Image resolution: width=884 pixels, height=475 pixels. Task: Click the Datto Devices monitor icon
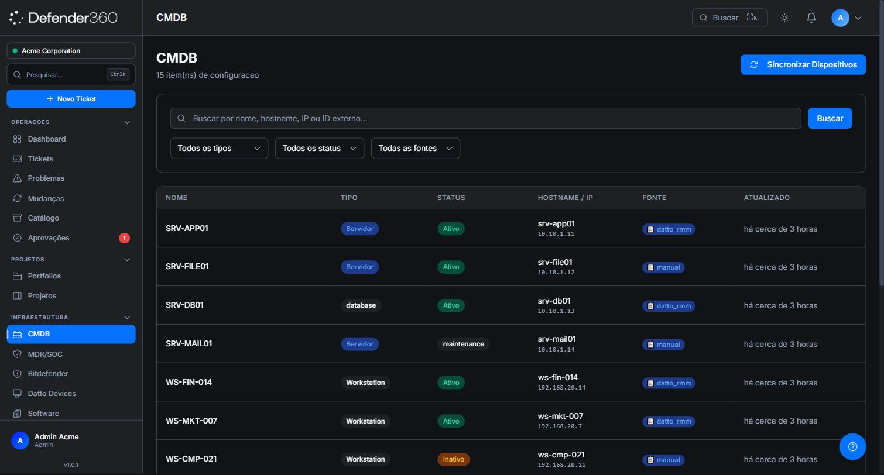coord(18,394)
